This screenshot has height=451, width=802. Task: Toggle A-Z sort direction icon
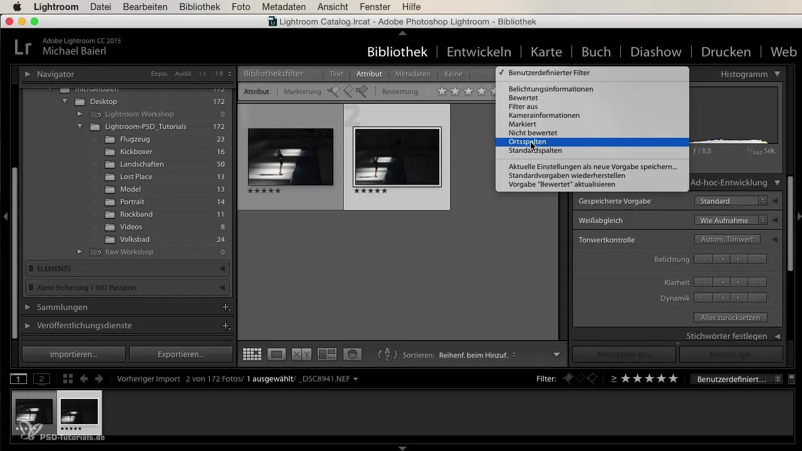pos(387,355)
